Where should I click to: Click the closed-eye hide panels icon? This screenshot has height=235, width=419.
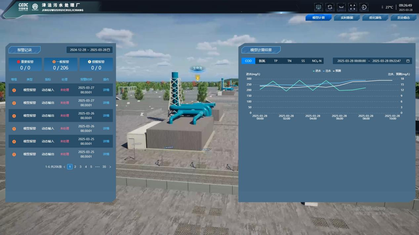341,7
